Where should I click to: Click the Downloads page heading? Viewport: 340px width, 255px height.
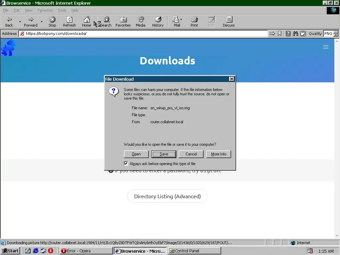(167, 61)
